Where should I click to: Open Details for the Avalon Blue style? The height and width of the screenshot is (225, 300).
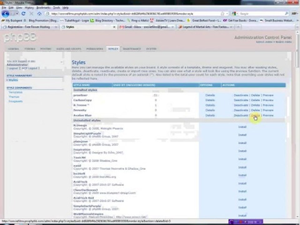pos(210,115)
